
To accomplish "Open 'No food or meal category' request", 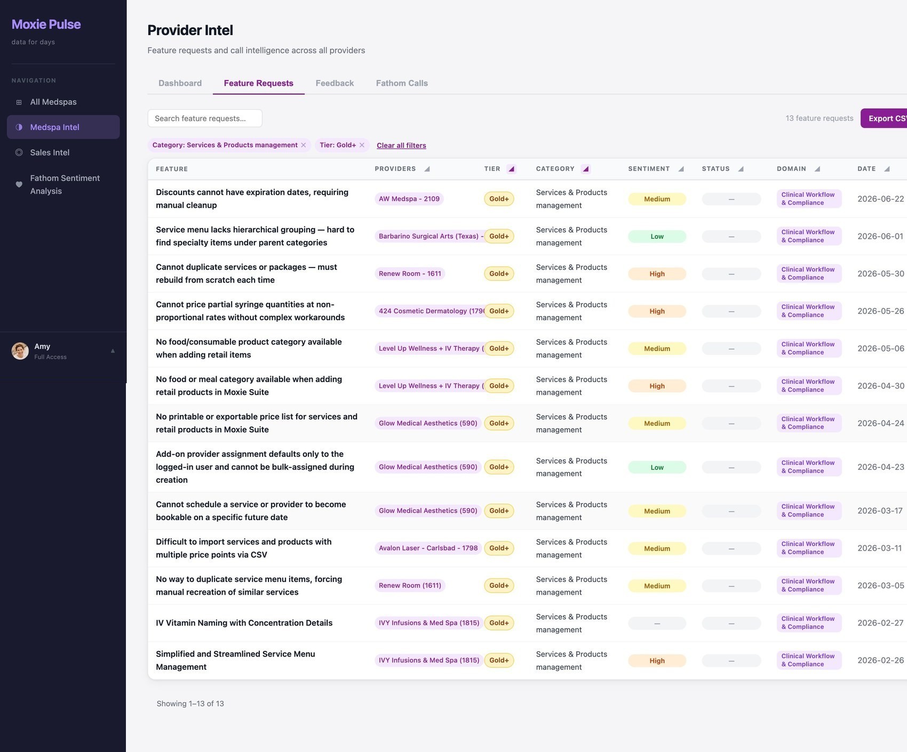I will click(x=249, y=385).
